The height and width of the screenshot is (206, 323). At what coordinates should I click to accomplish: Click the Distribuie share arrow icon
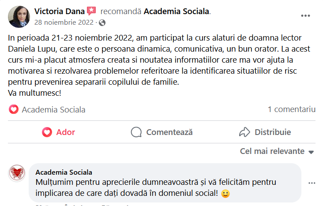click(244, 132)
